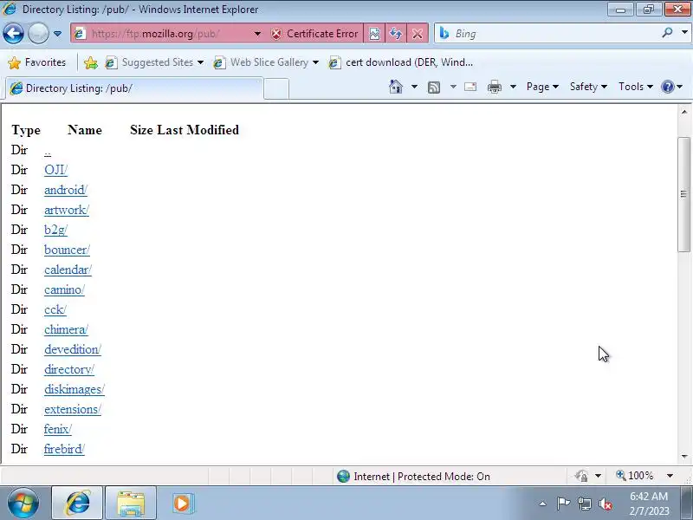Viewport: 693px width, 520px height.
Task: Click Internet Protected Mode status zone
Action: click(x=414, y=476)
